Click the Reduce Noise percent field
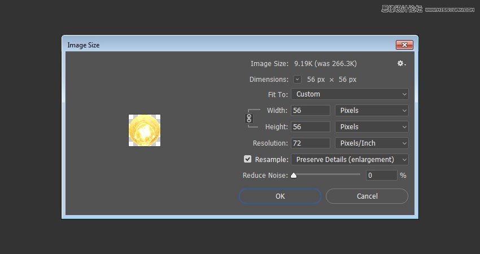The width and height of the screenshot is (480, 254). point(381,176)
